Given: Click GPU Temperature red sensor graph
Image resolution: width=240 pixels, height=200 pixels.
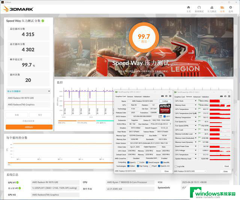Looking at the screenshot, I should pyautogui.click(x=220, y=109).
